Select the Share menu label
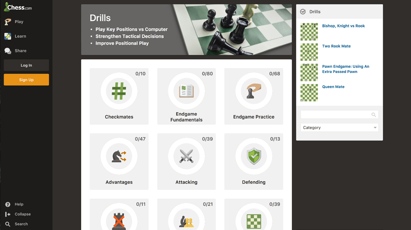 tap(21, 51)
